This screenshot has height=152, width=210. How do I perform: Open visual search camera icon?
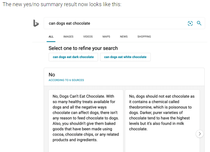[x=190, y=23]
